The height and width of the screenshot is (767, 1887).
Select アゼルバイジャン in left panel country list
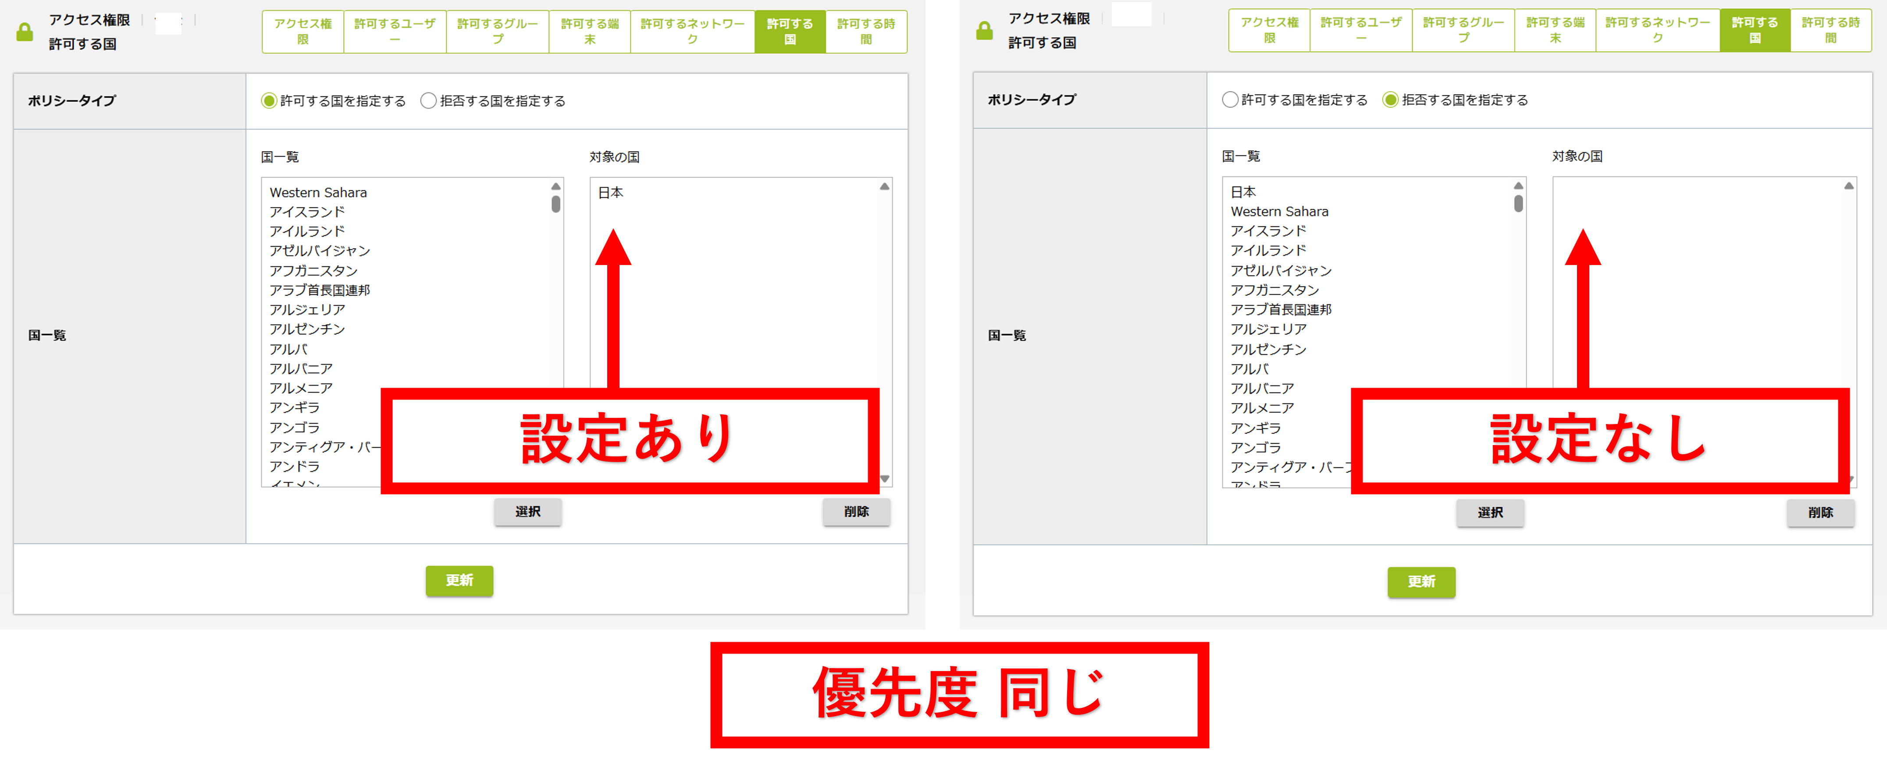tap(320, 250)
